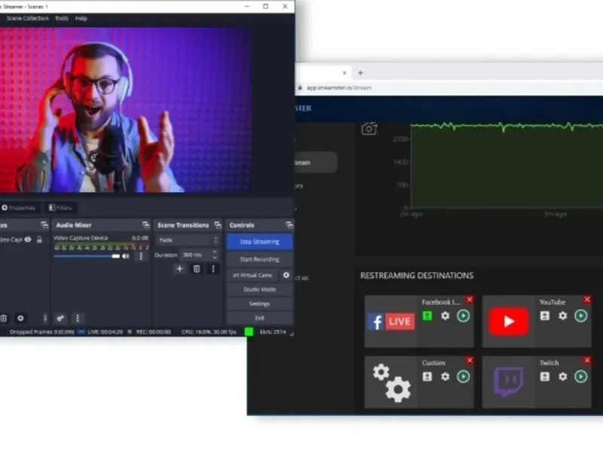Viewport: 603px width, 452px height.
Task: Open the Sources toolbar three-dot menu
Action: pyautogui.click(x=44, y=318)
